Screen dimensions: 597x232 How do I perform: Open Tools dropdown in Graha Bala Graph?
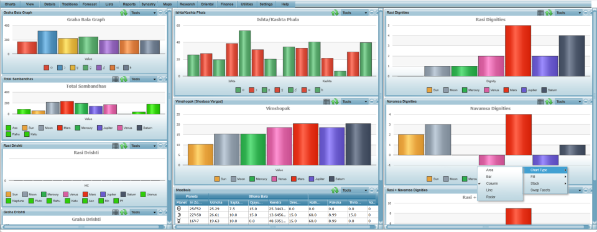click(x=143, y=12)
